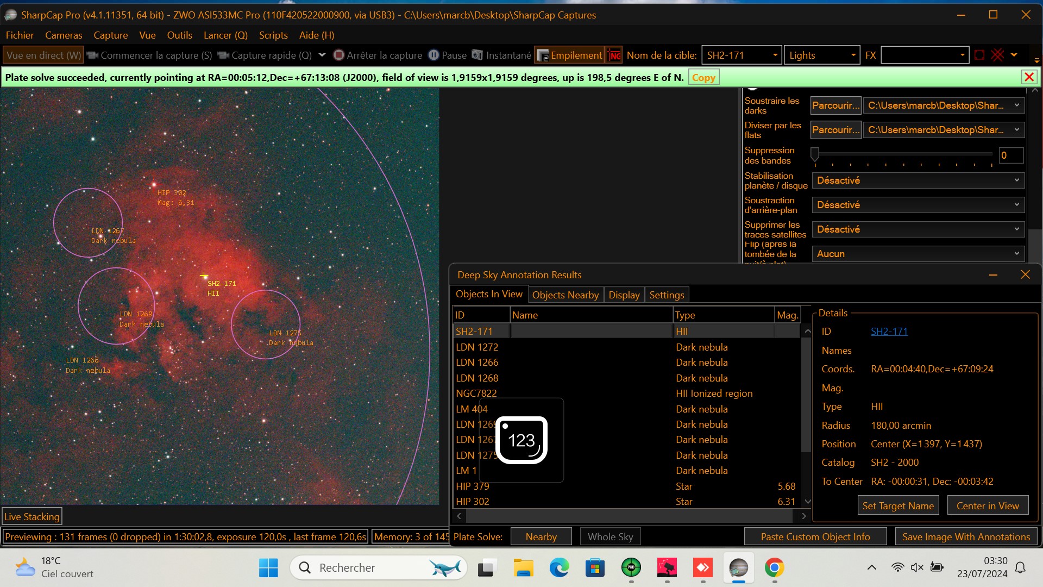Screen dimensions: 1043x587
Task: Click Parcourir for Soustraire les darks
Action: click(835, 105)
